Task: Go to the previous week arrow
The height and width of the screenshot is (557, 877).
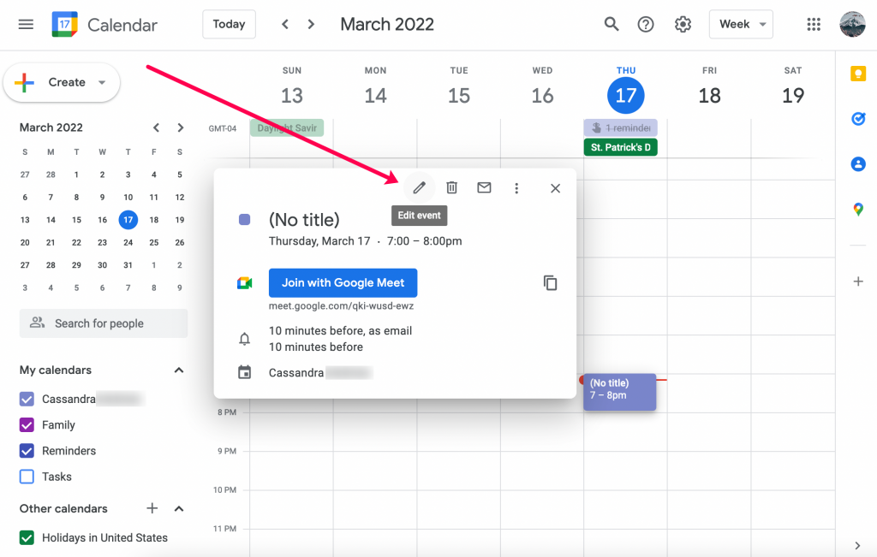Action: [x=285, y=24]
